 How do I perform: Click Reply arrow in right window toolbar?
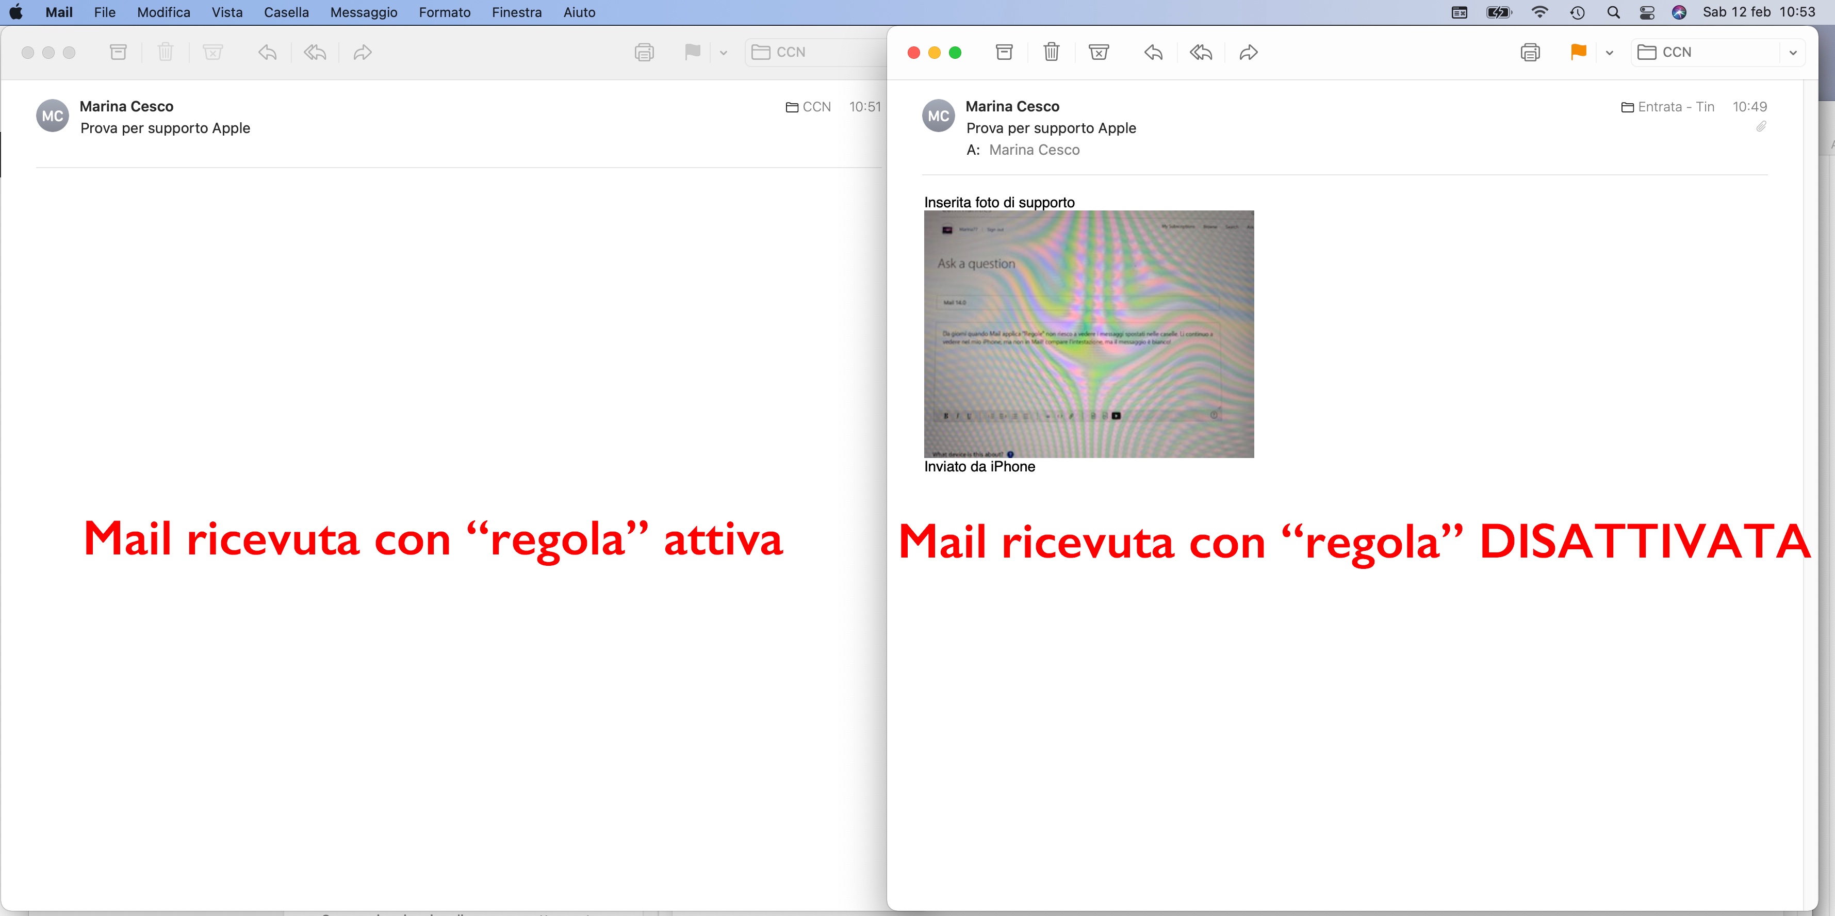(x=1153, y=52)
